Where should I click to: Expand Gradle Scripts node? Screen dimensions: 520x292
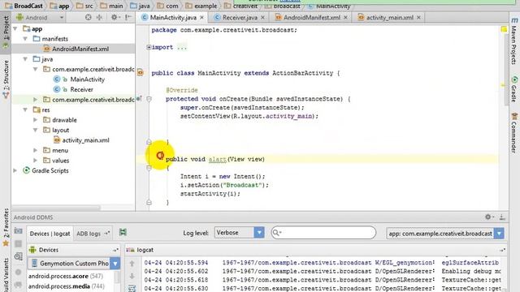pos(15,170)
